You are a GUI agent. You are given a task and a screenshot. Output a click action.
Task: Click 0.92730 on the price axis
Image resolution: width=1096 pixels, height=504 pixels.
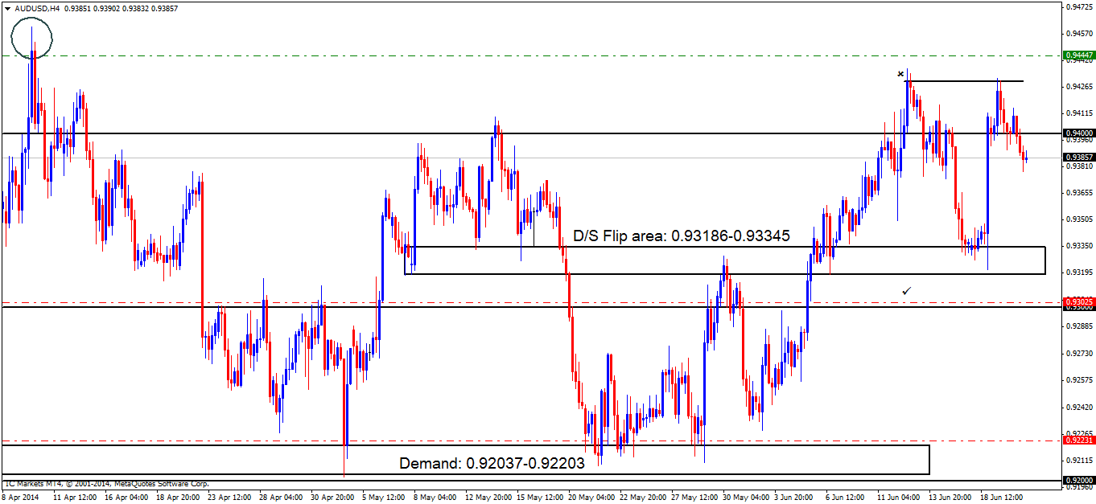(x=1078, y=353)
